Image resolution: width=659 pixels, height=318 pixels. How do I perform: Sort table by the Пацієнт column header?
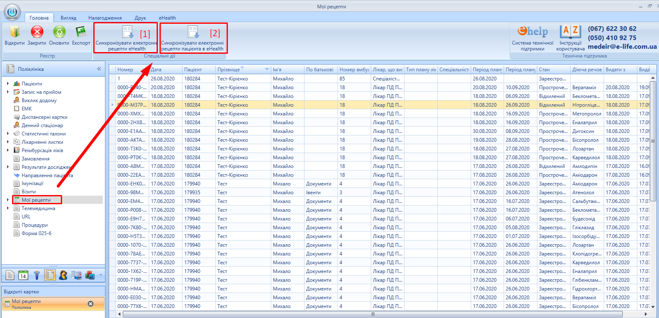[x=199, y=69]
